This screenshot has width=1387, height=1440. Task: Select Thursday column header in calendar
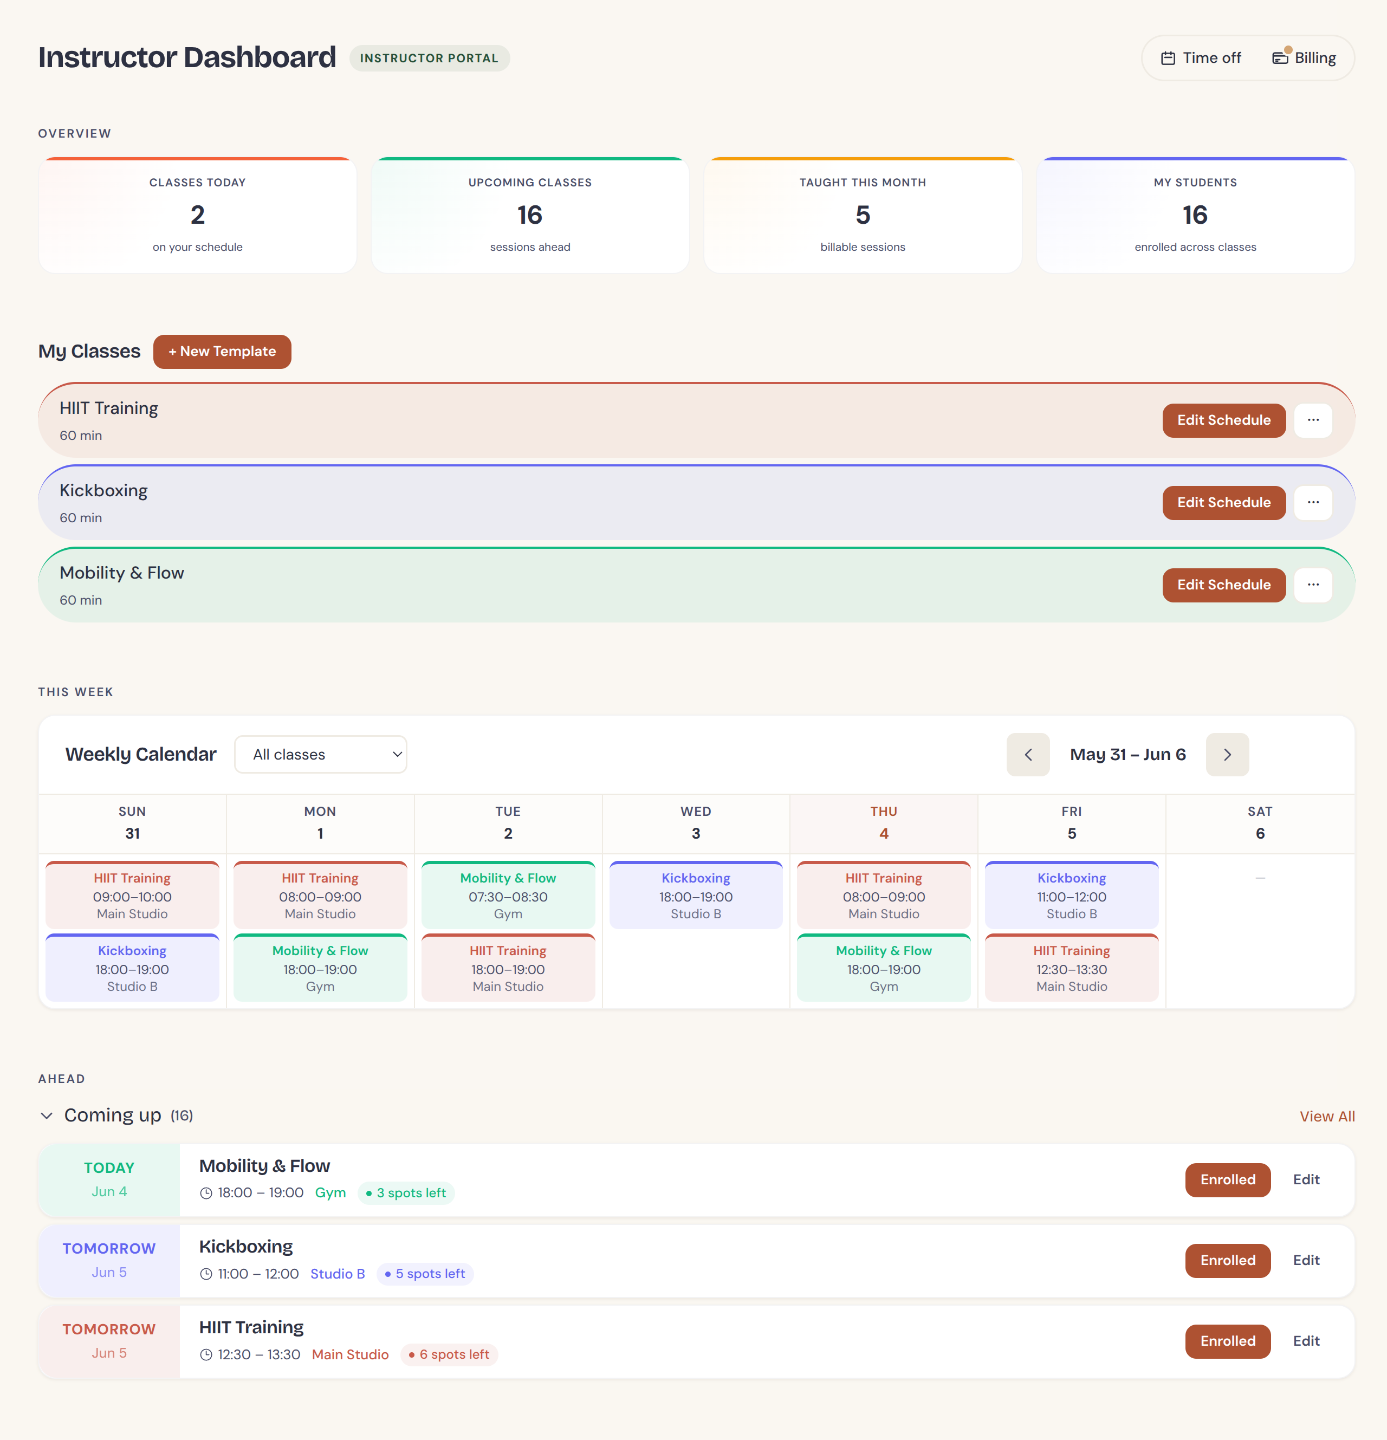[884, 823]
